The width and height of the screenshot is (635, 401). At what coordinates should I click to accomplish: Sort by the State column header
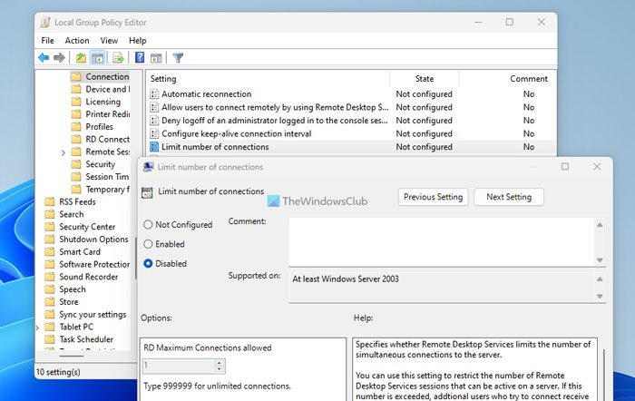tap(424, 79)
